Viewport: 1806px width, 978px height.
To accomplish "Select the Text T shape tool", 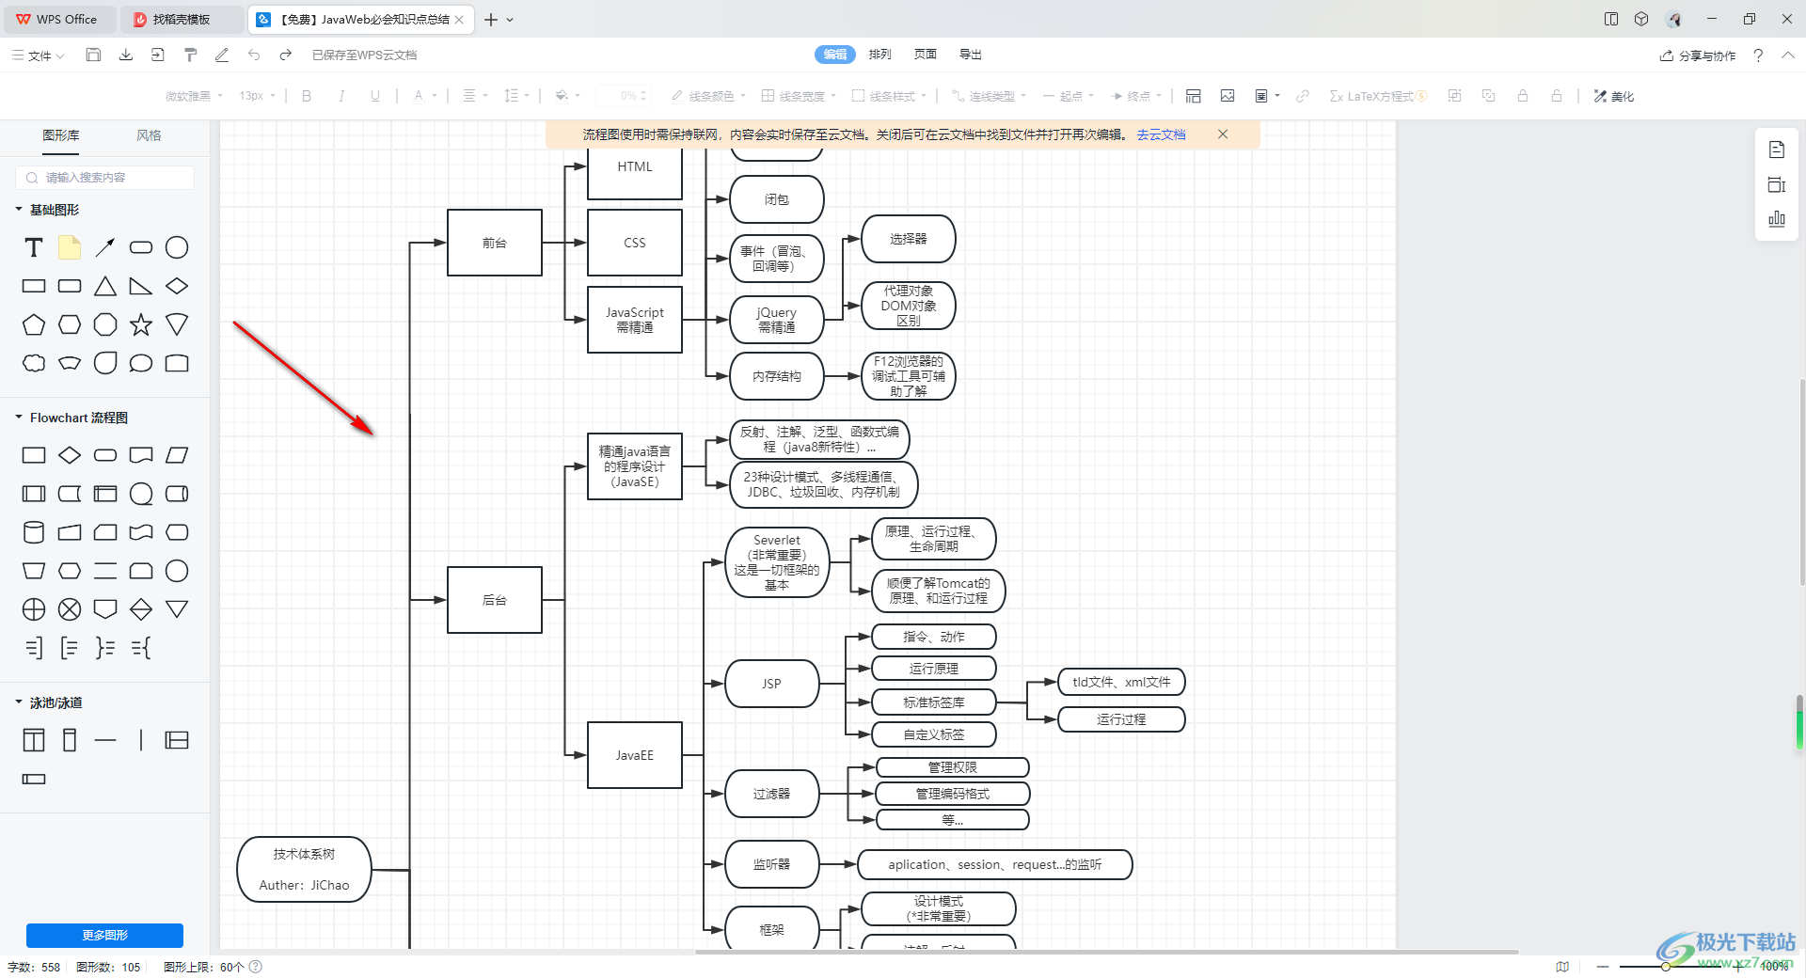I will coord(34,247).
